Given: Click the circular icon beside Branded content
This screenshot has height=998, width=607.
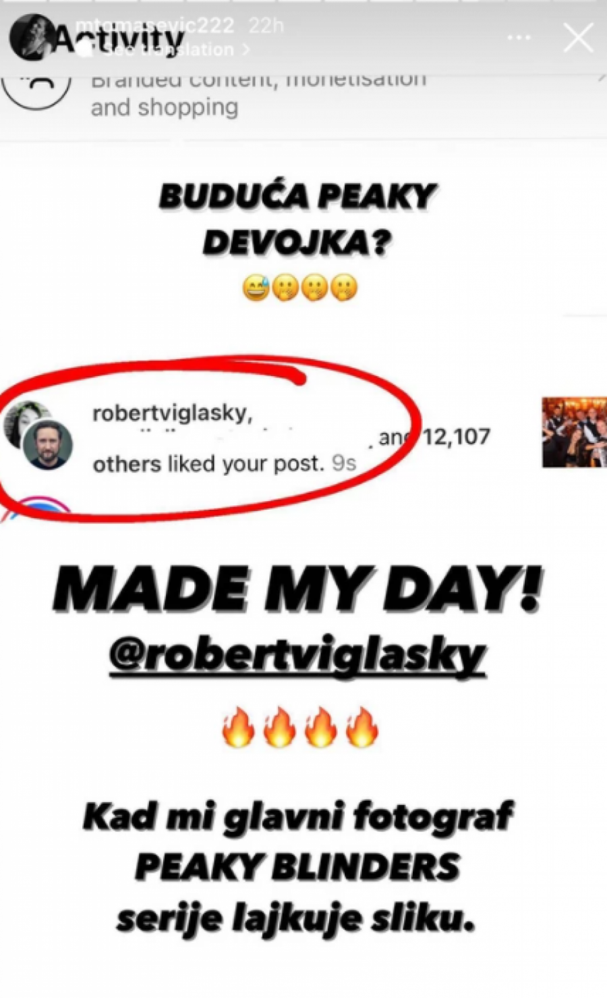Looking at the screenshot, I should pos(37,88).
